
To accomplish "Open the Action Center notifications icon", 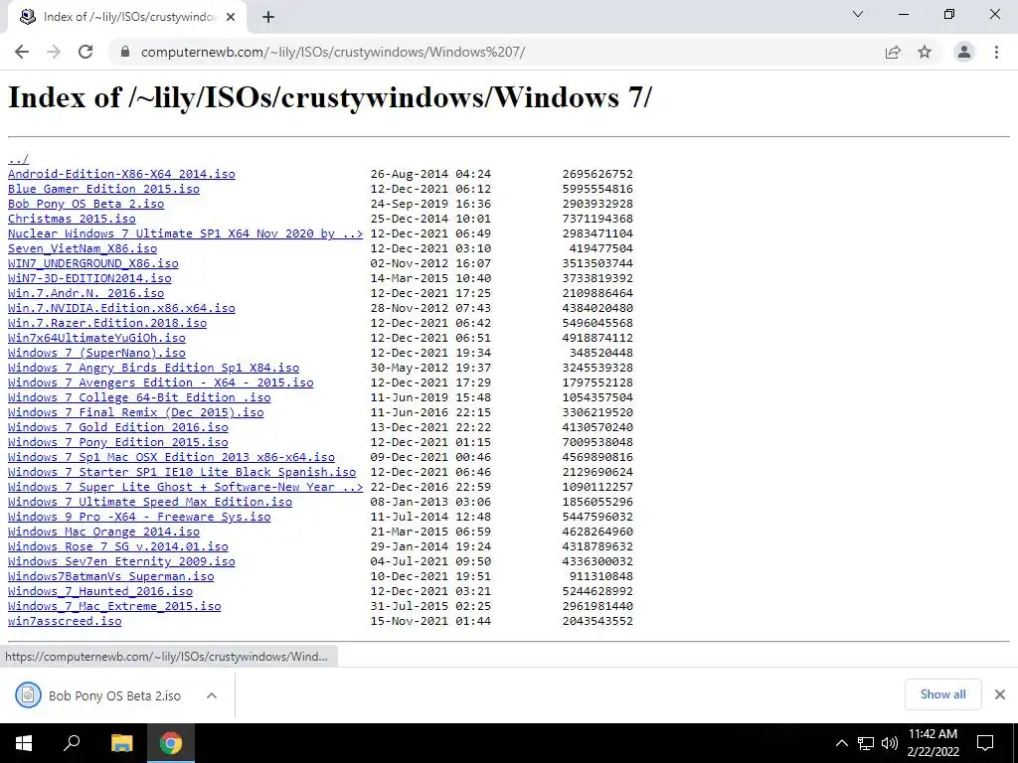I will tap(985, 743).
